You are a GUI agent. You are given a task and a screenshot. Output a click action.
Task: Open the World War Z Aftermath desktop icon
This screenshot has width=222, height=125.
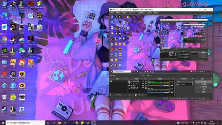(x=31, y=41)
